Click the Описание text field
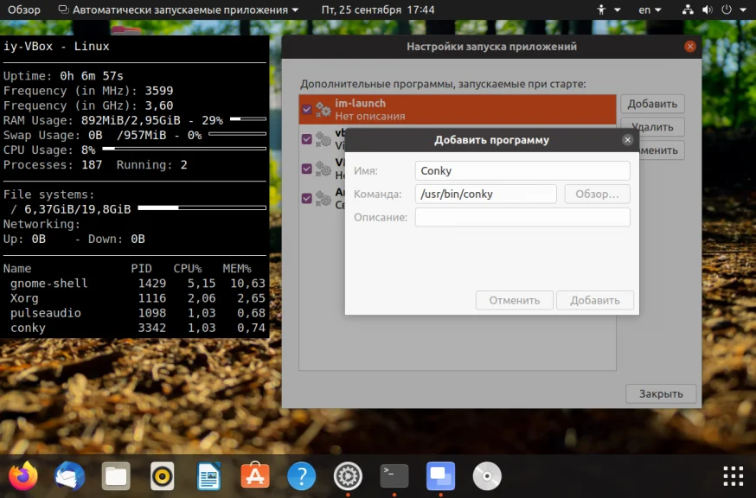This screenshot has width=756, height=498. pyautogui.click(x=522, y=217)
